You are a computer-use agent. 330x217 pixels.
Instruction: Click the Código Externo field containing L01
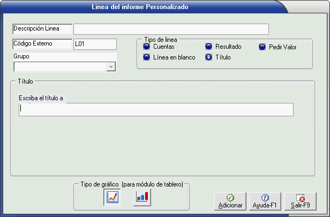[x=94, y=44]
